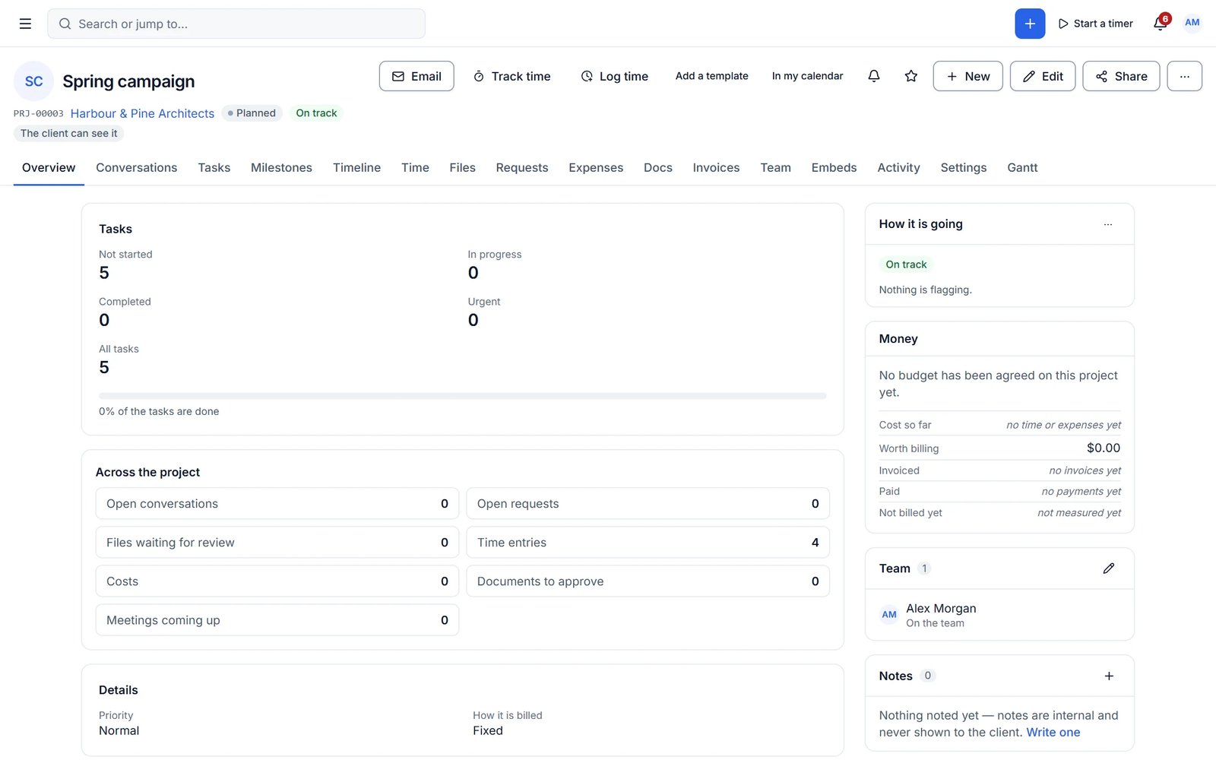
Task: Click the Email button
Action: (416, 76)
